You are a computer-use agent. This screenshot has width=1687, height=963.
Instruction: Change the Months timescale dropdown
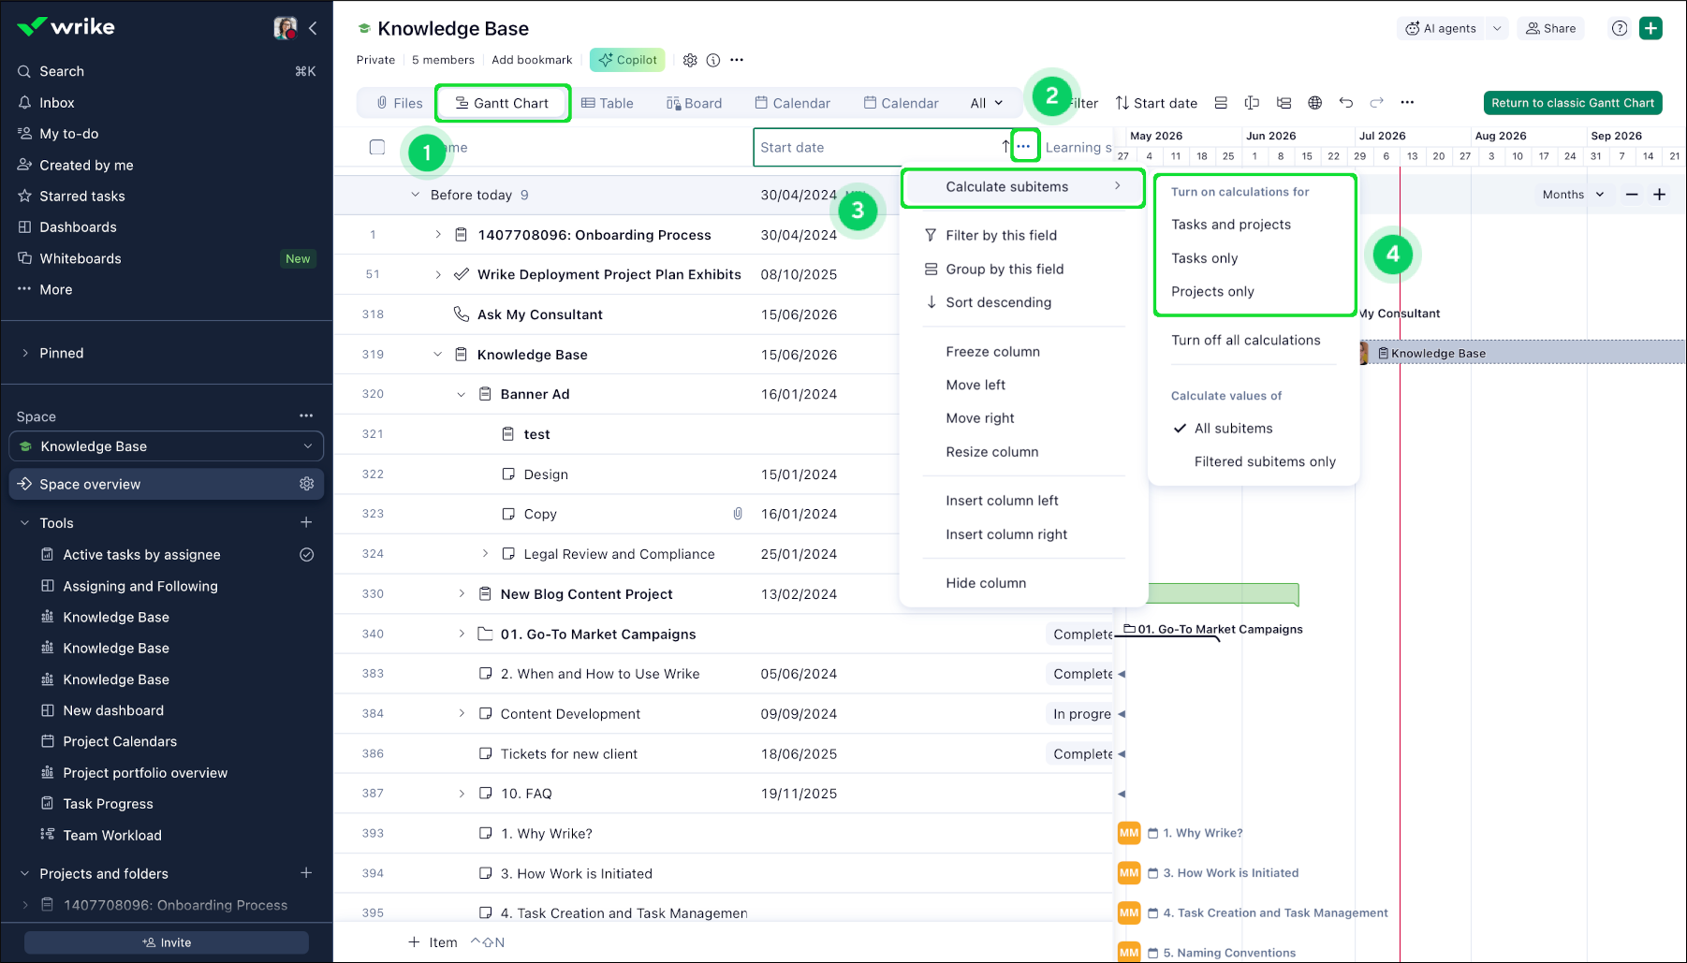[x=1573, y=195]
